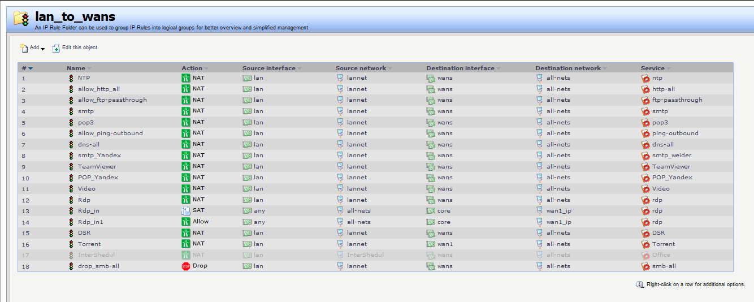
Task: Open the Service column header dropdown arrow
Action: (669, 69)
